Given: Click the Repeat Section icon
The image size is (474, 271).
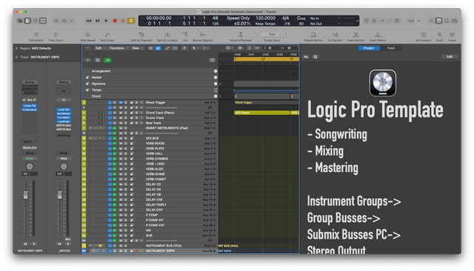Looking at the screenshot, I should coord(313,35).
